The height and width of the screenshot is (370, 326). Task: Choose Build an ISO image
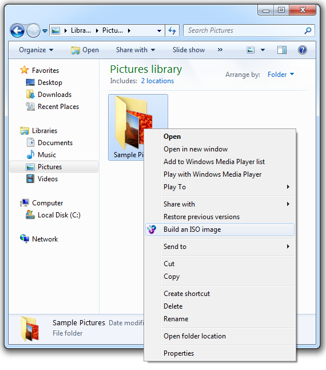pyautogui.click(x=220, y=229)
